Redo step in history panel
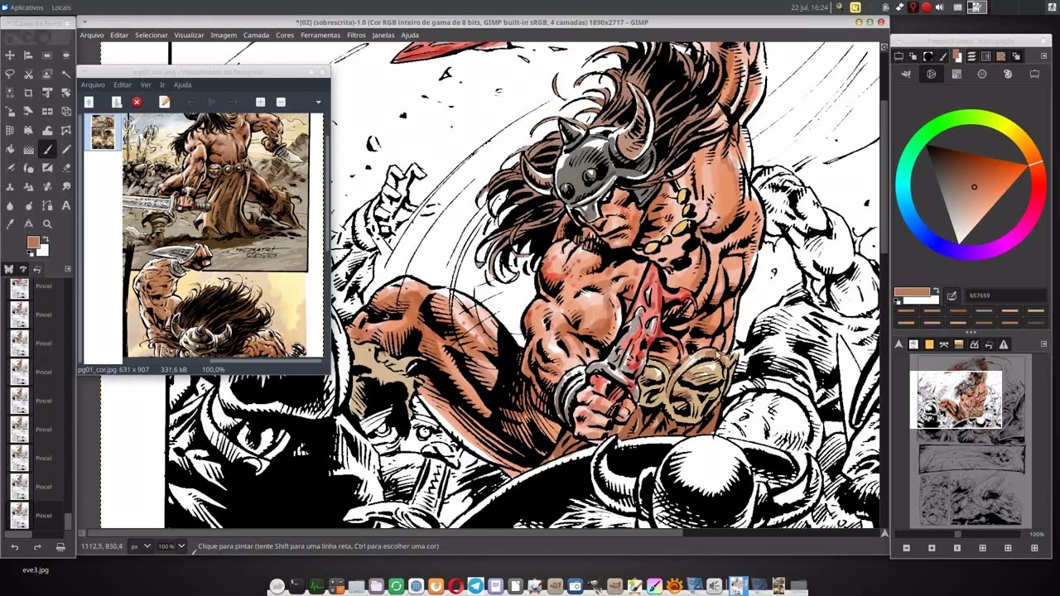Viewport: 1060px width, 596px height. click(x=37, y=547)
